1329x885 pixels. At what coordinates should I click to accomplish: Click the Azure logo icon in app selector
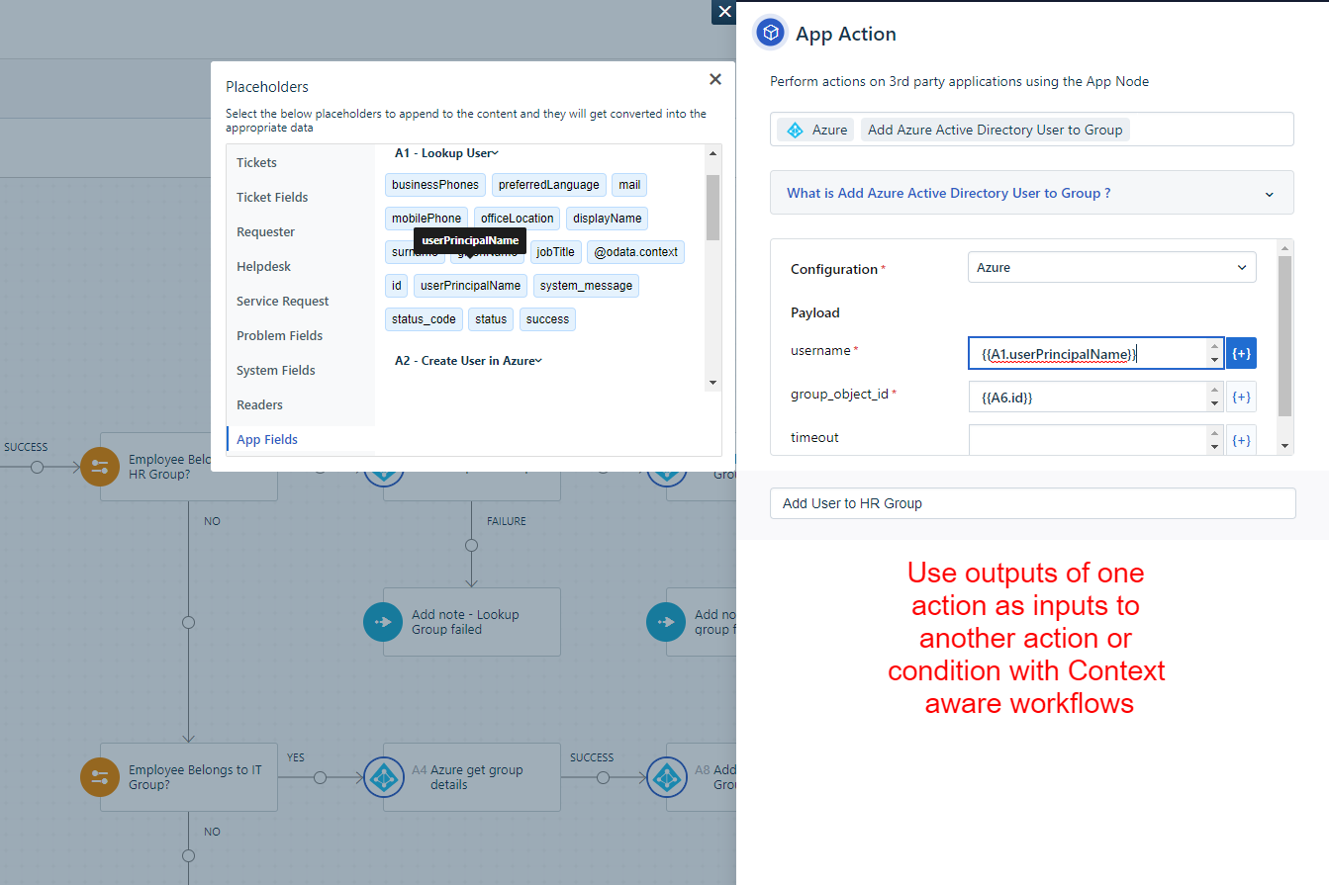point(794,130)
